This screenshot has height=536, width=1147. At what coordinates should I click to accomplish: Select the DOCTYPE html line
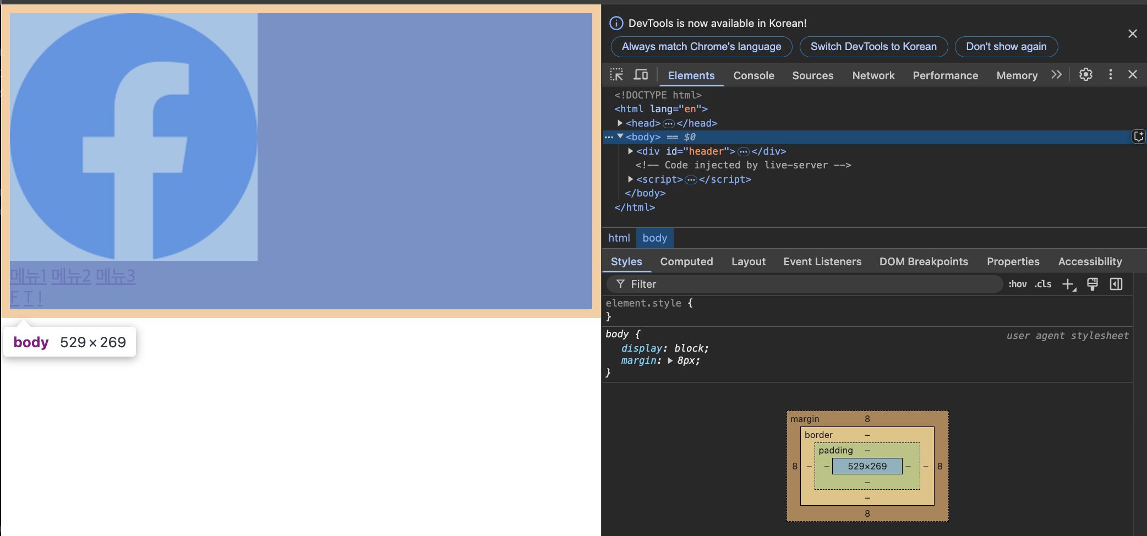pyautogui.click(x=658, y=95)
